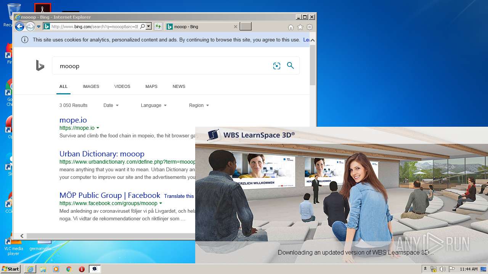488x274 pixels.
Task: Expand the Date filter dropdown
Action: click(111, 105)
